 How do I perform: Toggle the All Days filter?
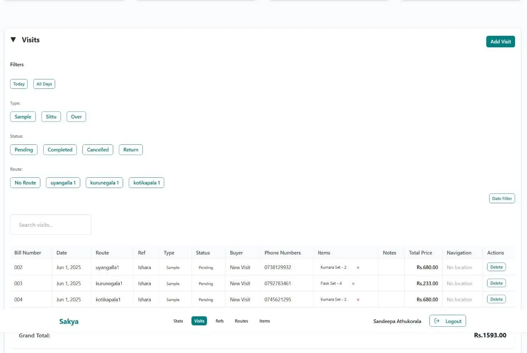coord(44,84)
